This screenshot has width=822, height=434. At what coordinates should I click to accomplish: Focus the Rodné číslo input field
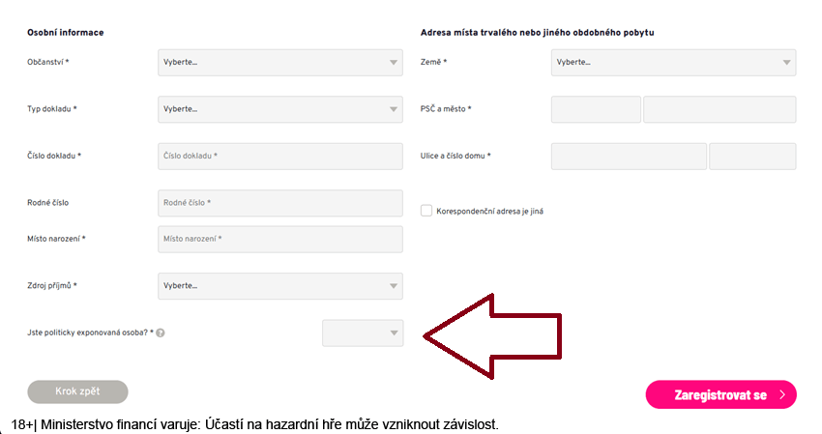[280, 203]
